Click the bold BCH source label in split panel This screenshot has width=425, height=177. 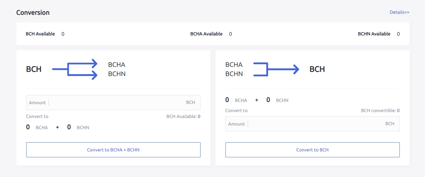point(34,69)
